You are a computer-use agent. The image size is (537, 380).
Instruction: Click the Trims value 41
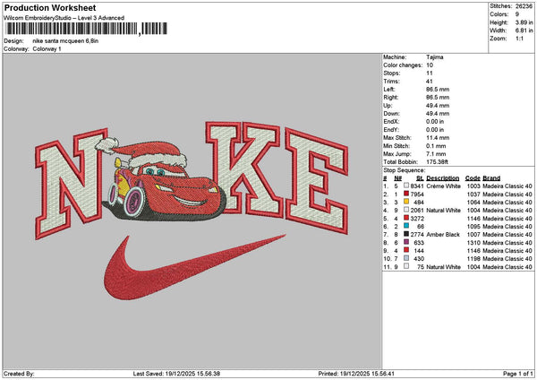click(430, 82)
